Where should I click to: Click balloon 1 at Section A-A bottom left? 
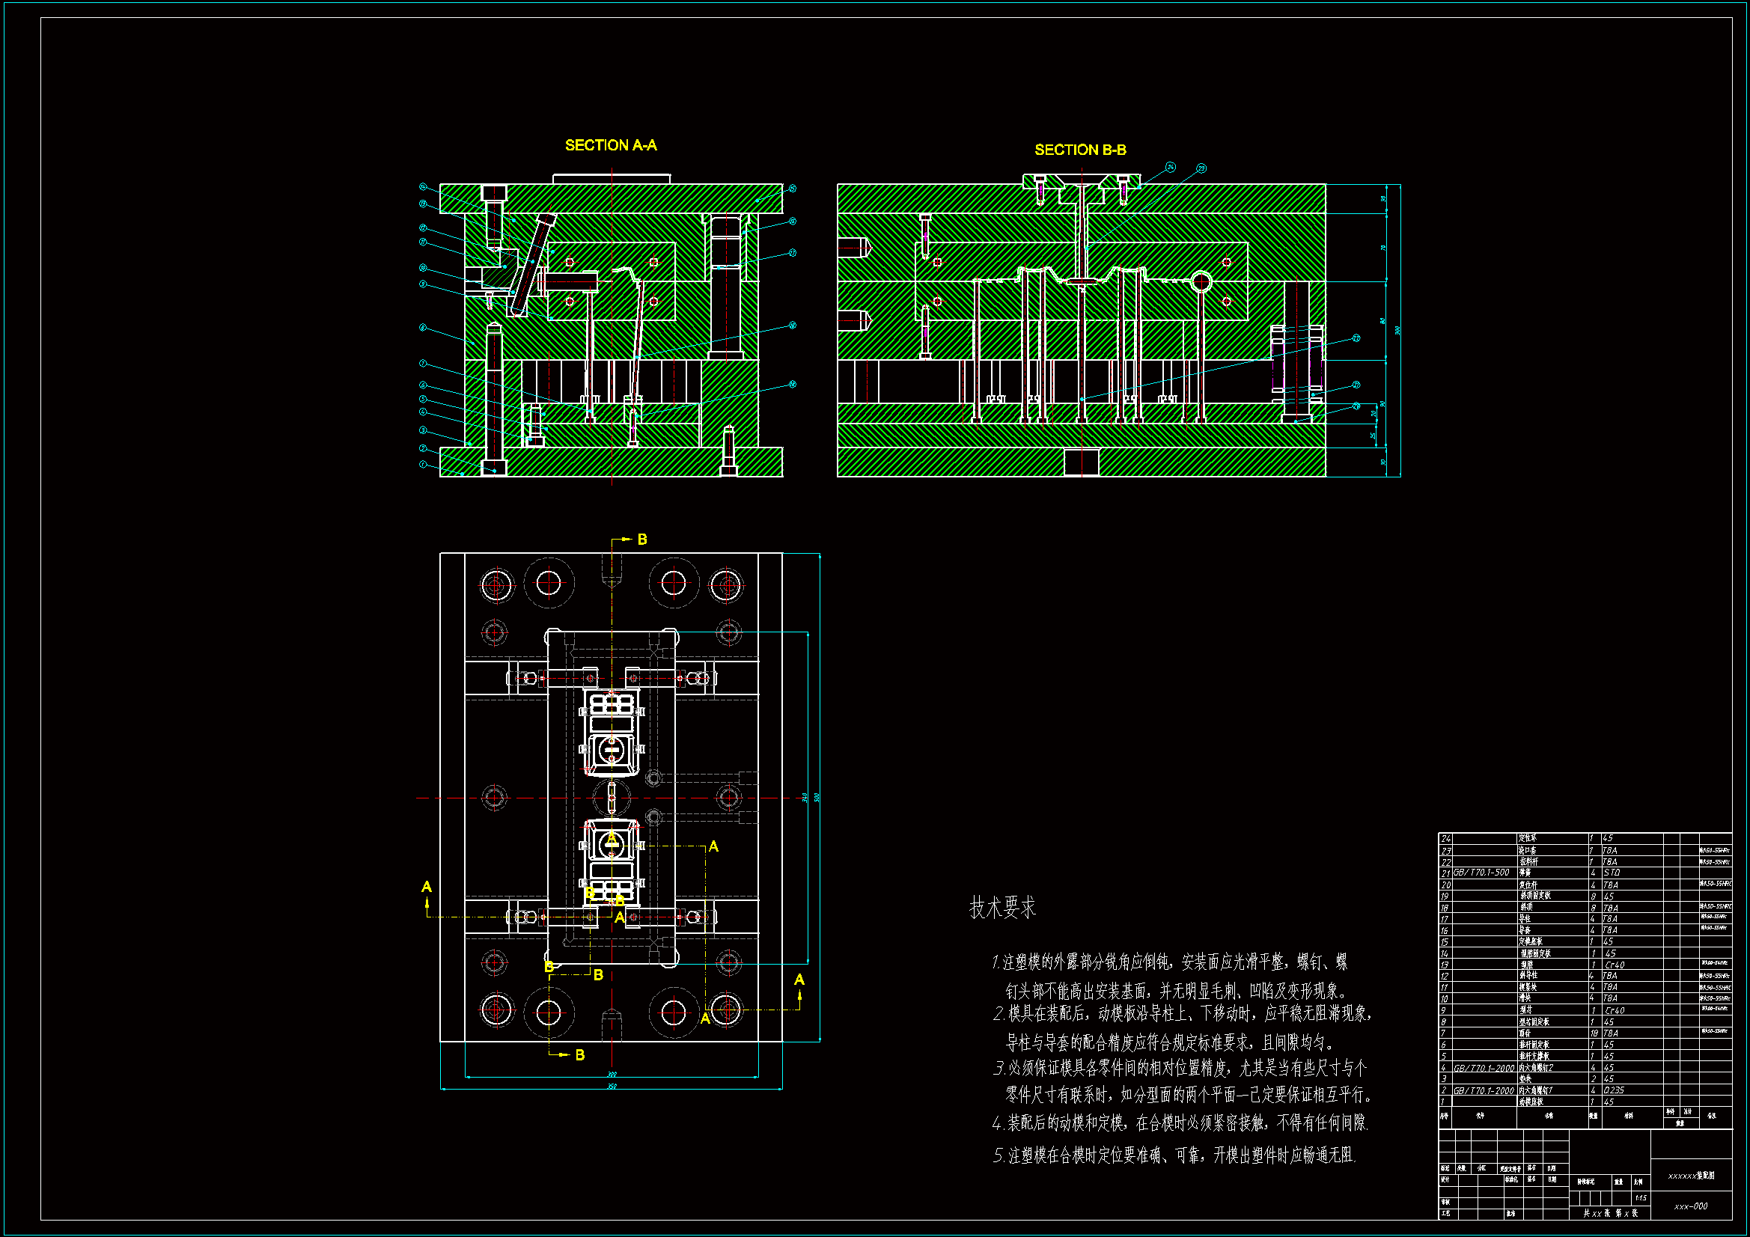[x=423, y=464]
